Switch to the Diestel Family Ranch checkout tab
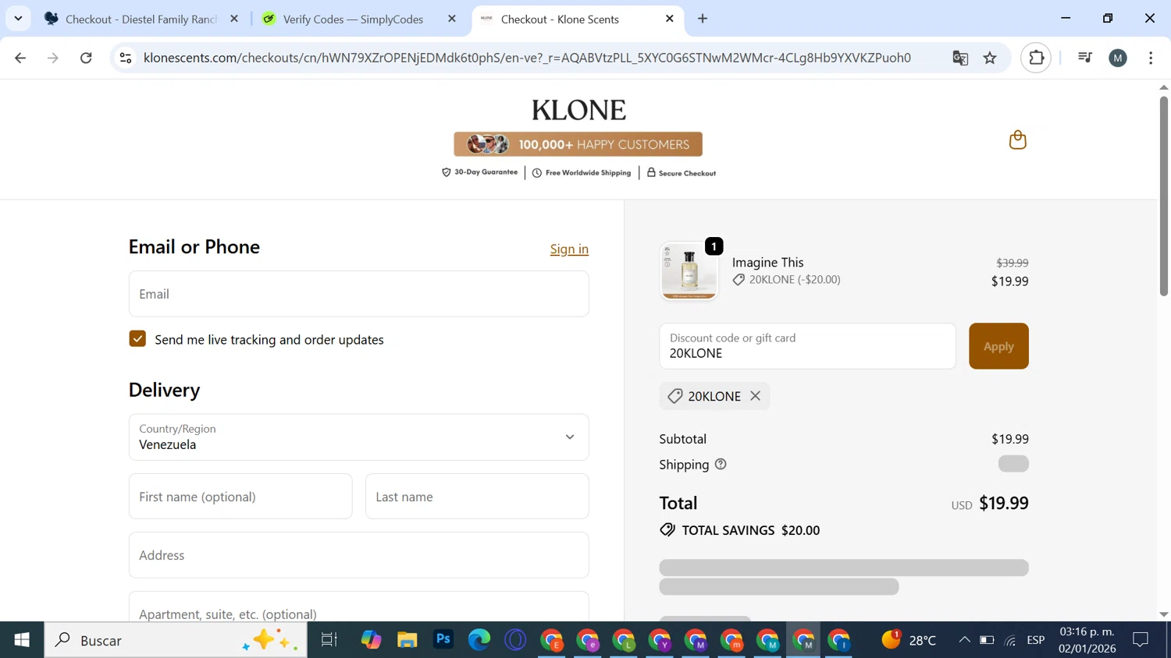The width and height of the screenshot is (1171, 658). (141, 19)
